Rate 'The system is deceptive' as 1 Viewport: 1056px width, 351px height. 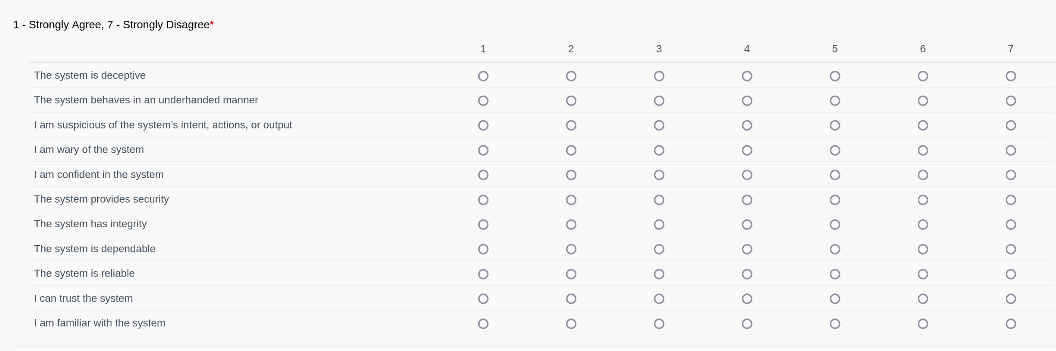(x=483, y=76)
